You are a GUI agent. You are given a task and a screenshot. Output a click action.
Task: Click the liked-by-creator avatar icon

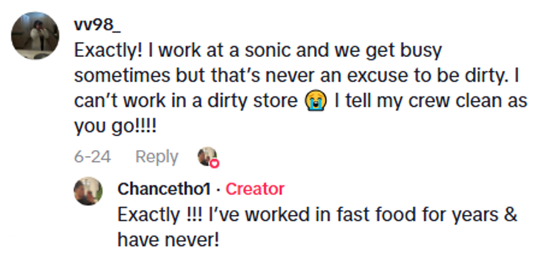click(x=206, y=156)
